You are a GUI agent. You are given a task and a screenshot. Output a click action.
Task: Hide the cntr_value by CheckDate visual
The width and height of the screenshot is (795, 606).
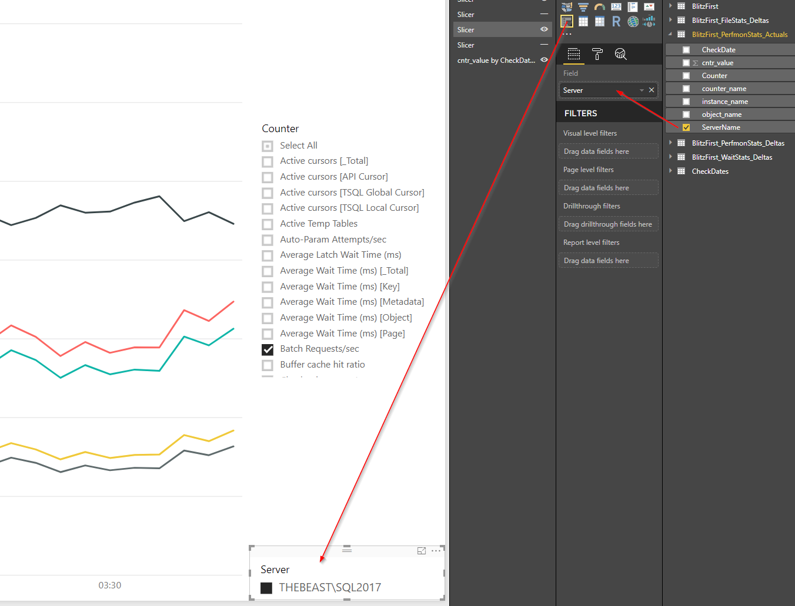tap(544, 60)
